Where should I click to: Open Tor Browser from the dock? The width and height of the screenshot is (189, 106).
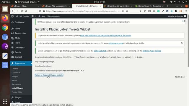pyautogui.click(x=5, y=47)
